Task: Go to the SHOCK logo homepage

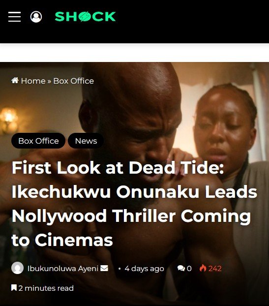Action: (85, 16)
